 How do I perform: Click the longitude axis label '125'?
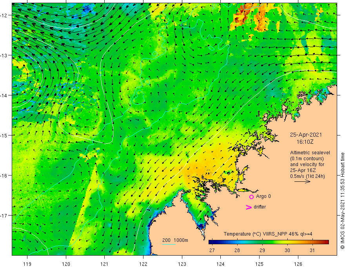(x=260, y=264)
